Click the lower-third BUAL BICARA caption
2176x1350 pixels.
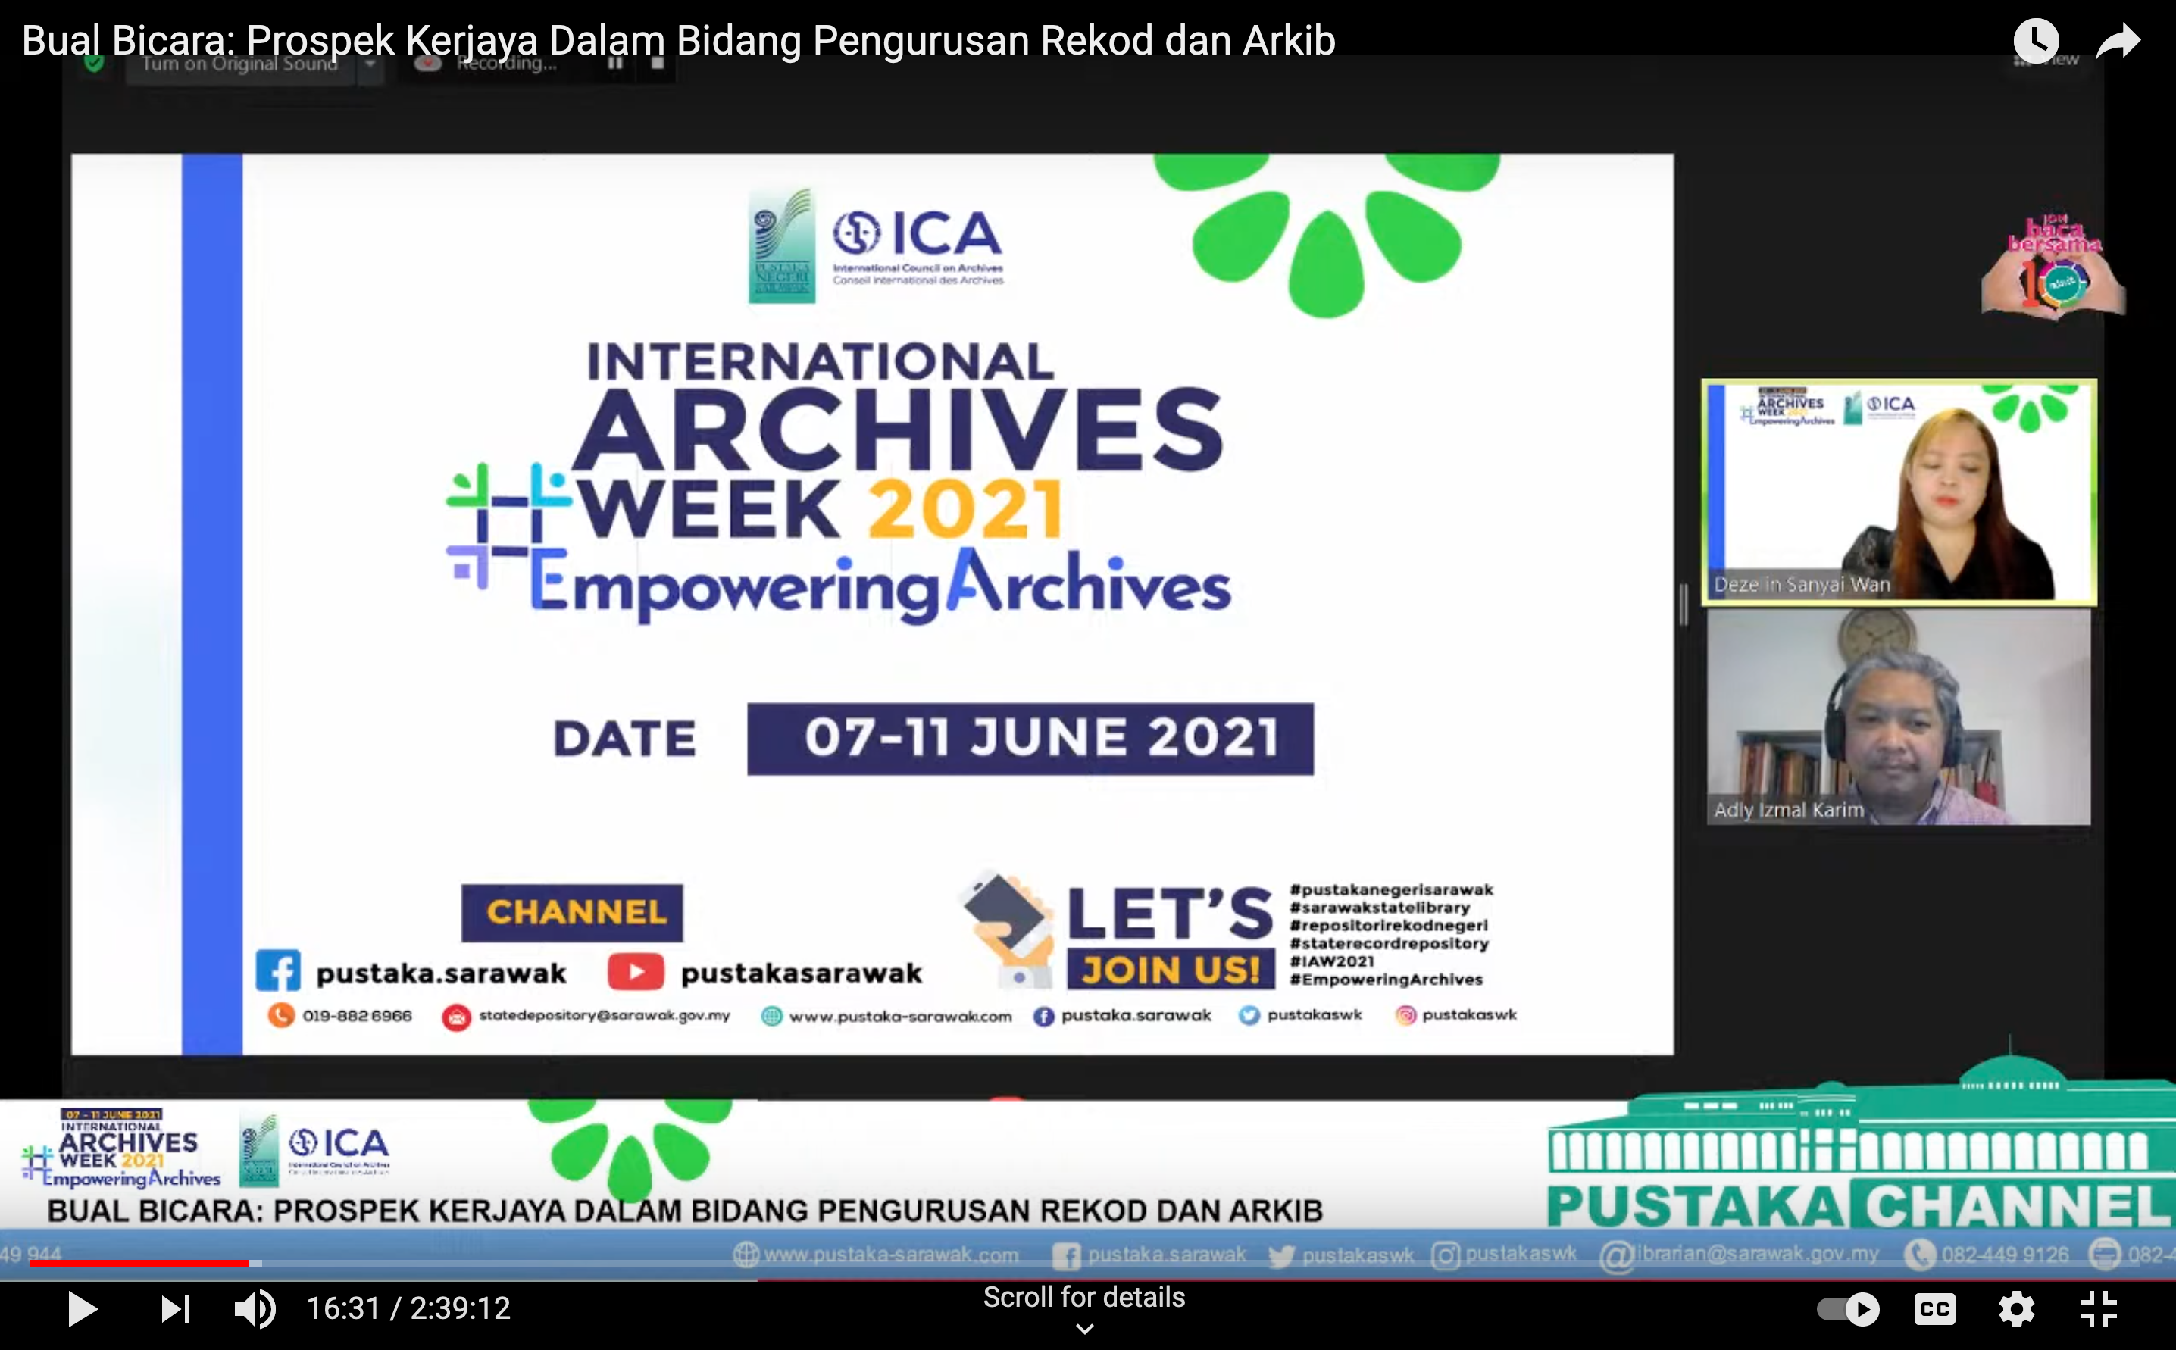tap(684, 1211)
